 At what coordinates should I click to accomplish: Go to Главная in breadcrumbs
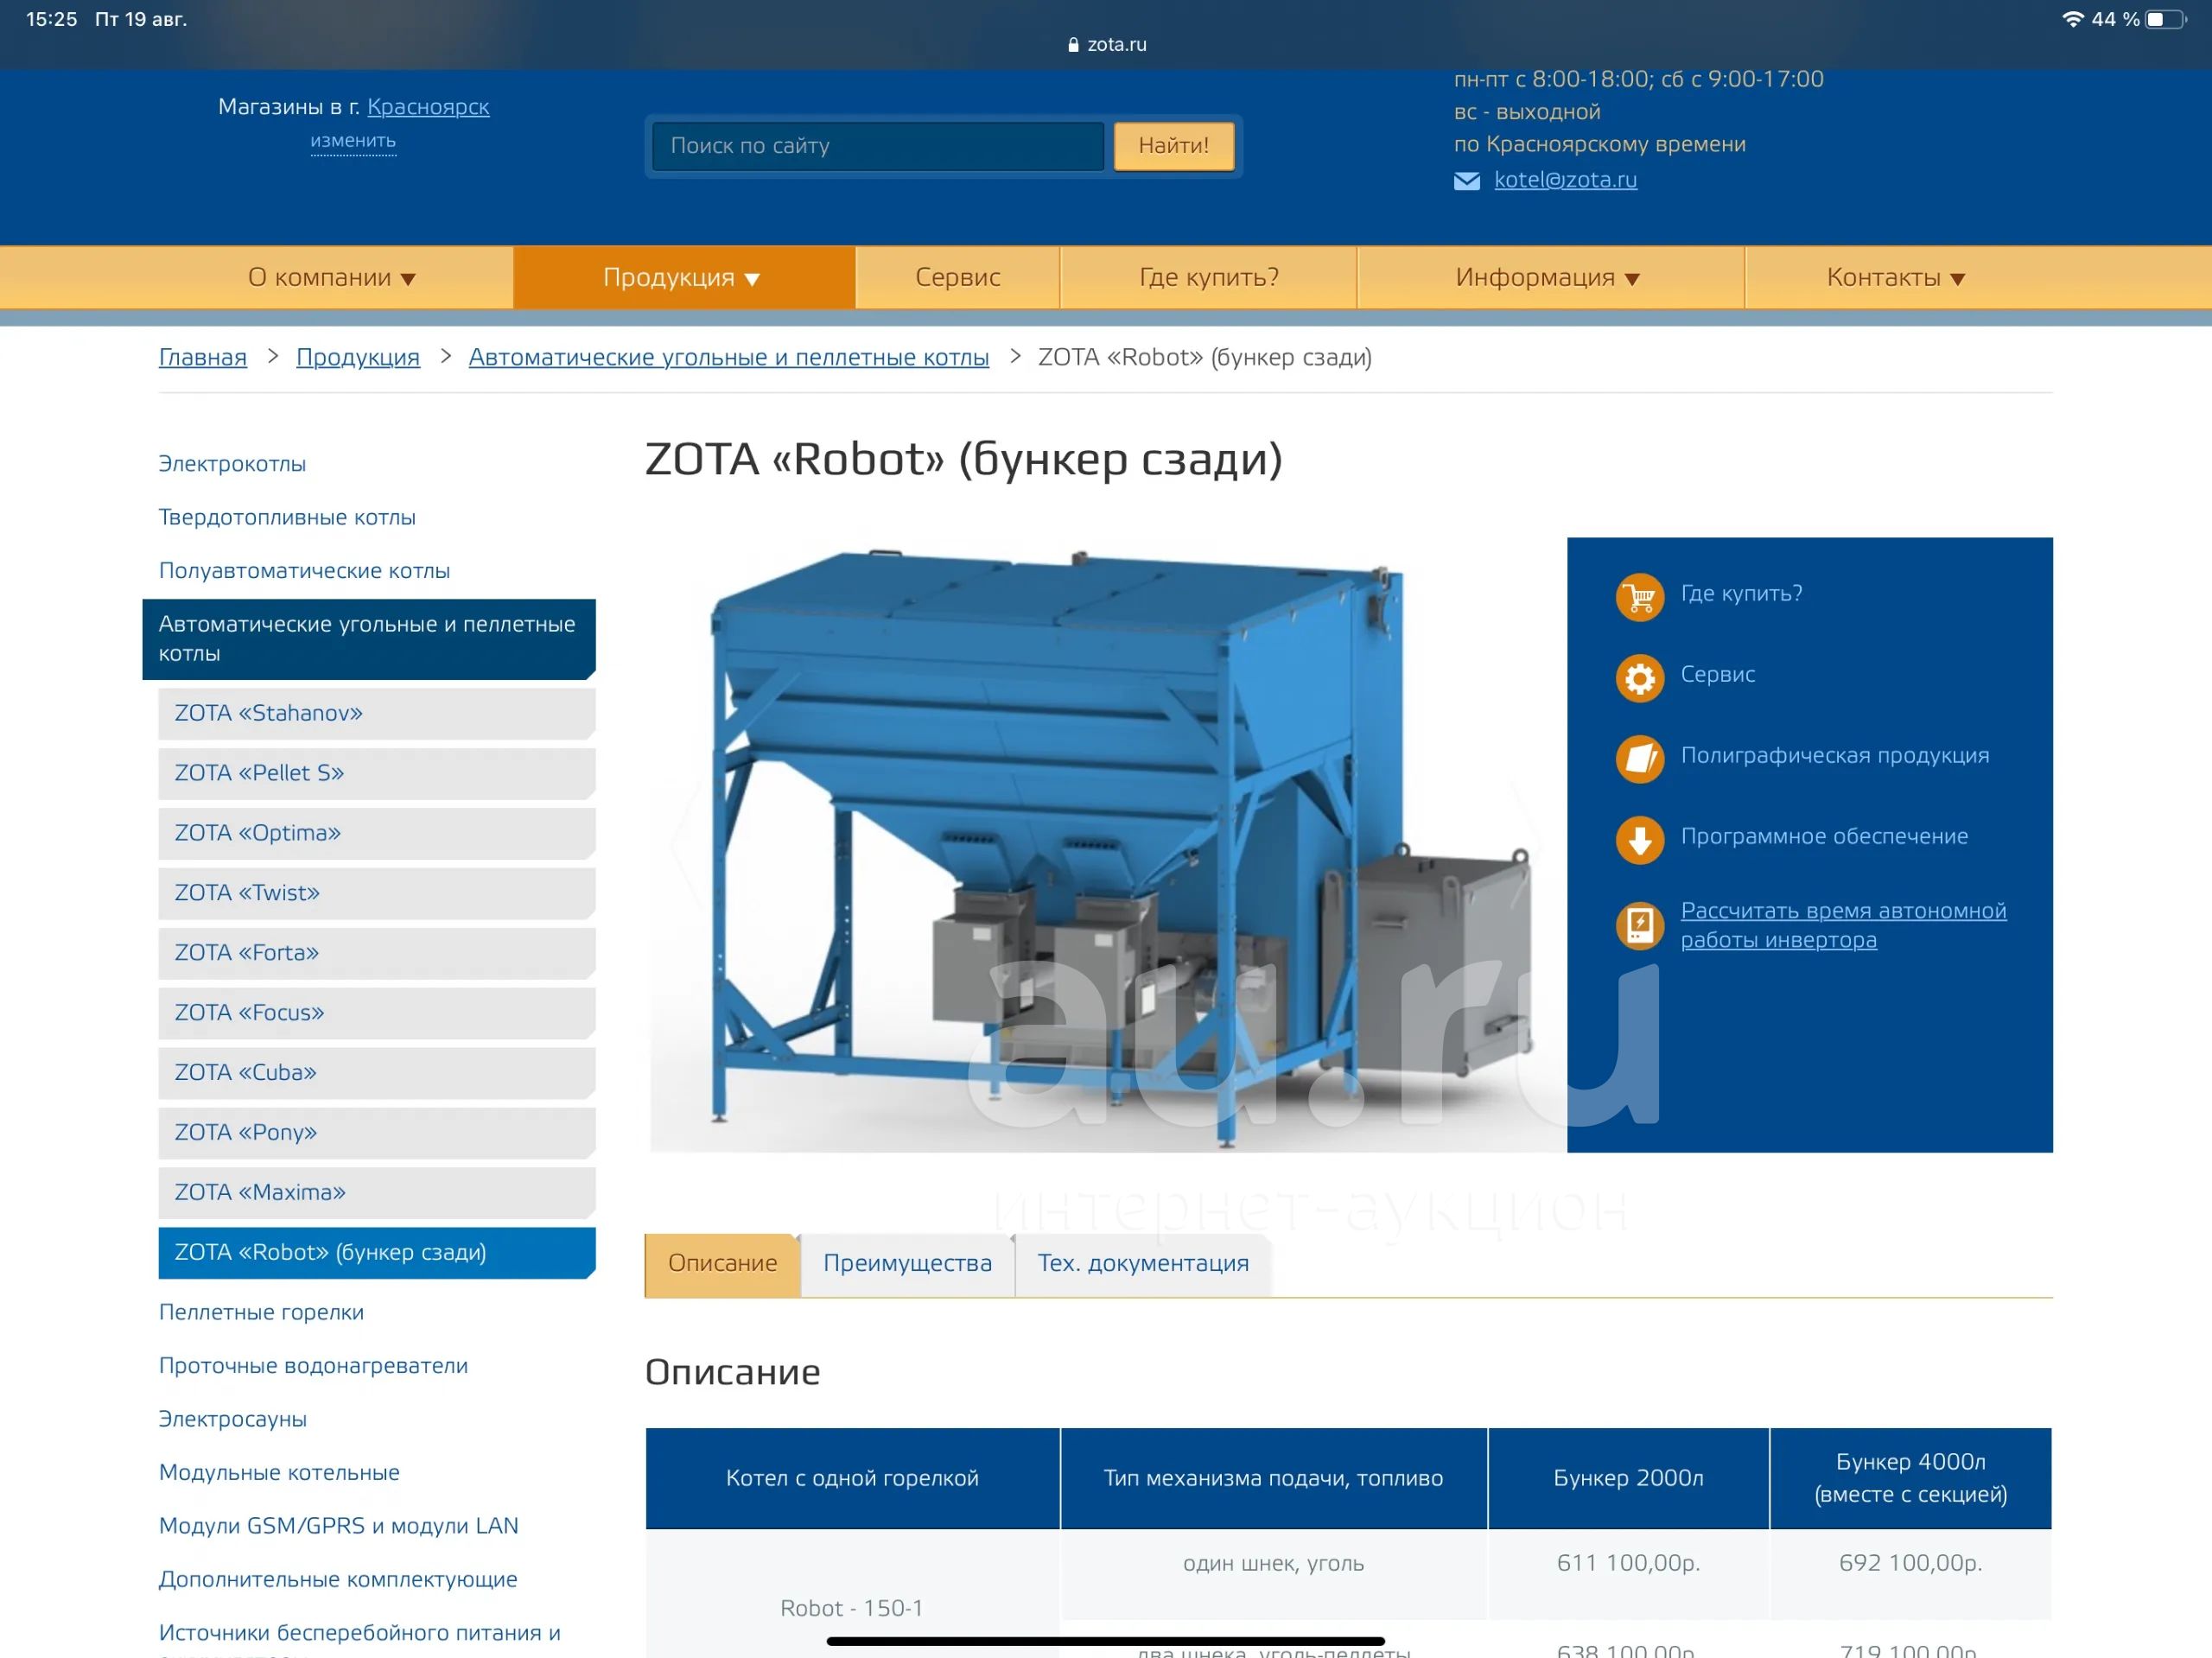pyautogui.click(x=203, y=357)
